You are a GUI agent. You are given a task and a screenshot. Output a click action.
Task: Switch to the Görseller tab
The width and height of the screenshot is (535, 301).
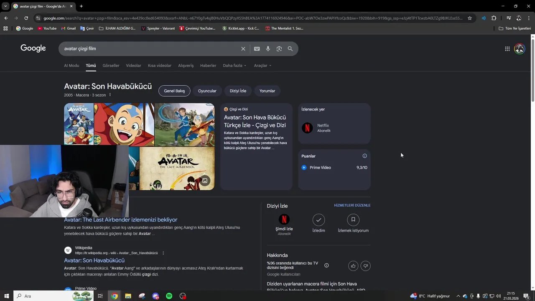(x=111, y=66)
